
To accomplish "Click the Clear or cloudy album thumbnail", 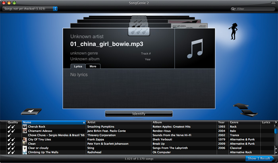I will coord(25,148).
